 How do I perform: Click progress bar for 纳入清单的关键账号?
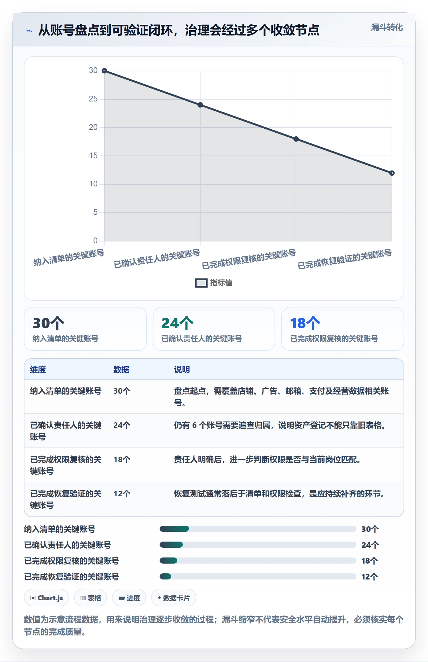[258, 529]
